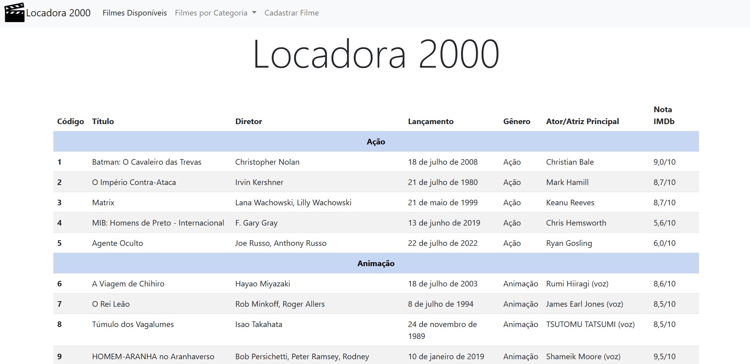Select the Ação category header row
Screen dimensions: 750x364
375,142
